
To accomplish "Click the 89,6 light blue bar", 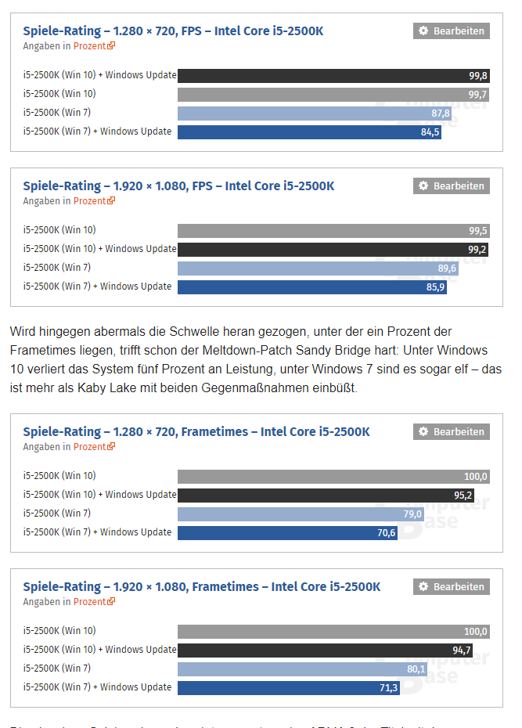I will point(318,268).
